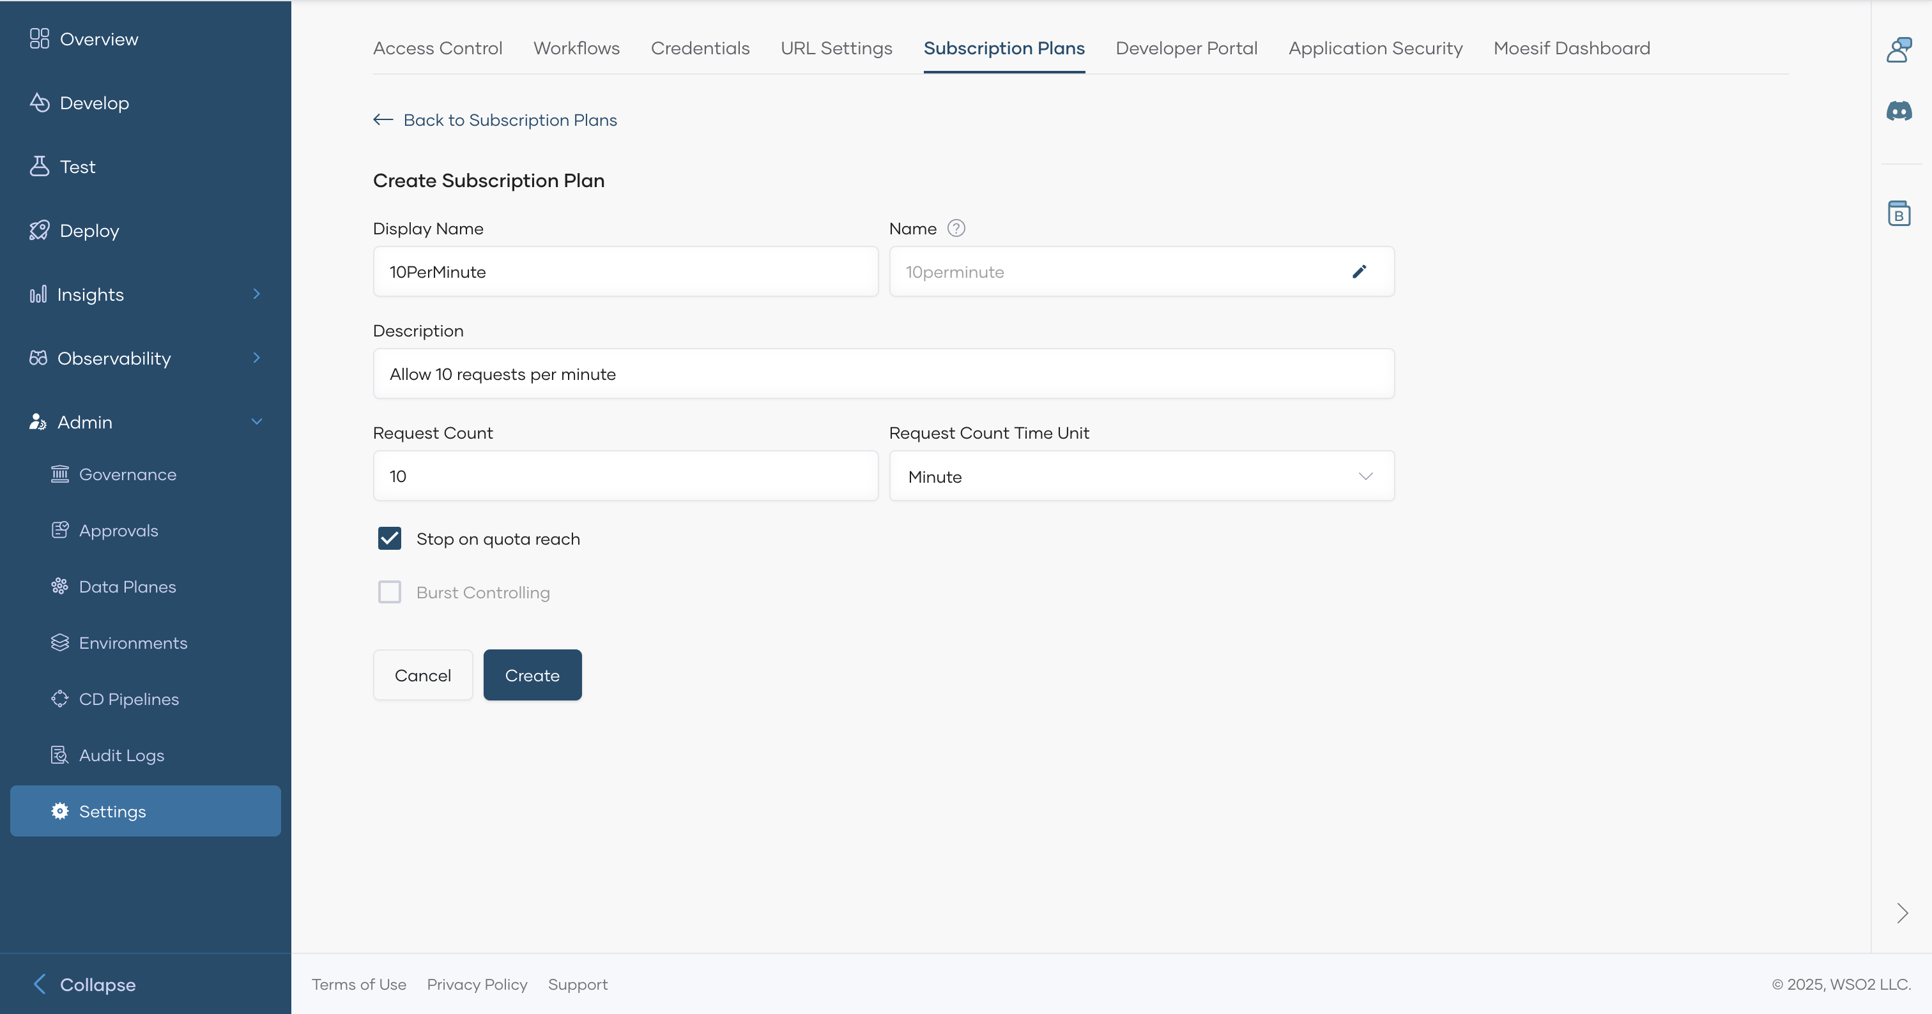Viewport: 1932px width, 1014px height.
Task: Open the Developer Portal tab
Action: [1186, 47]
